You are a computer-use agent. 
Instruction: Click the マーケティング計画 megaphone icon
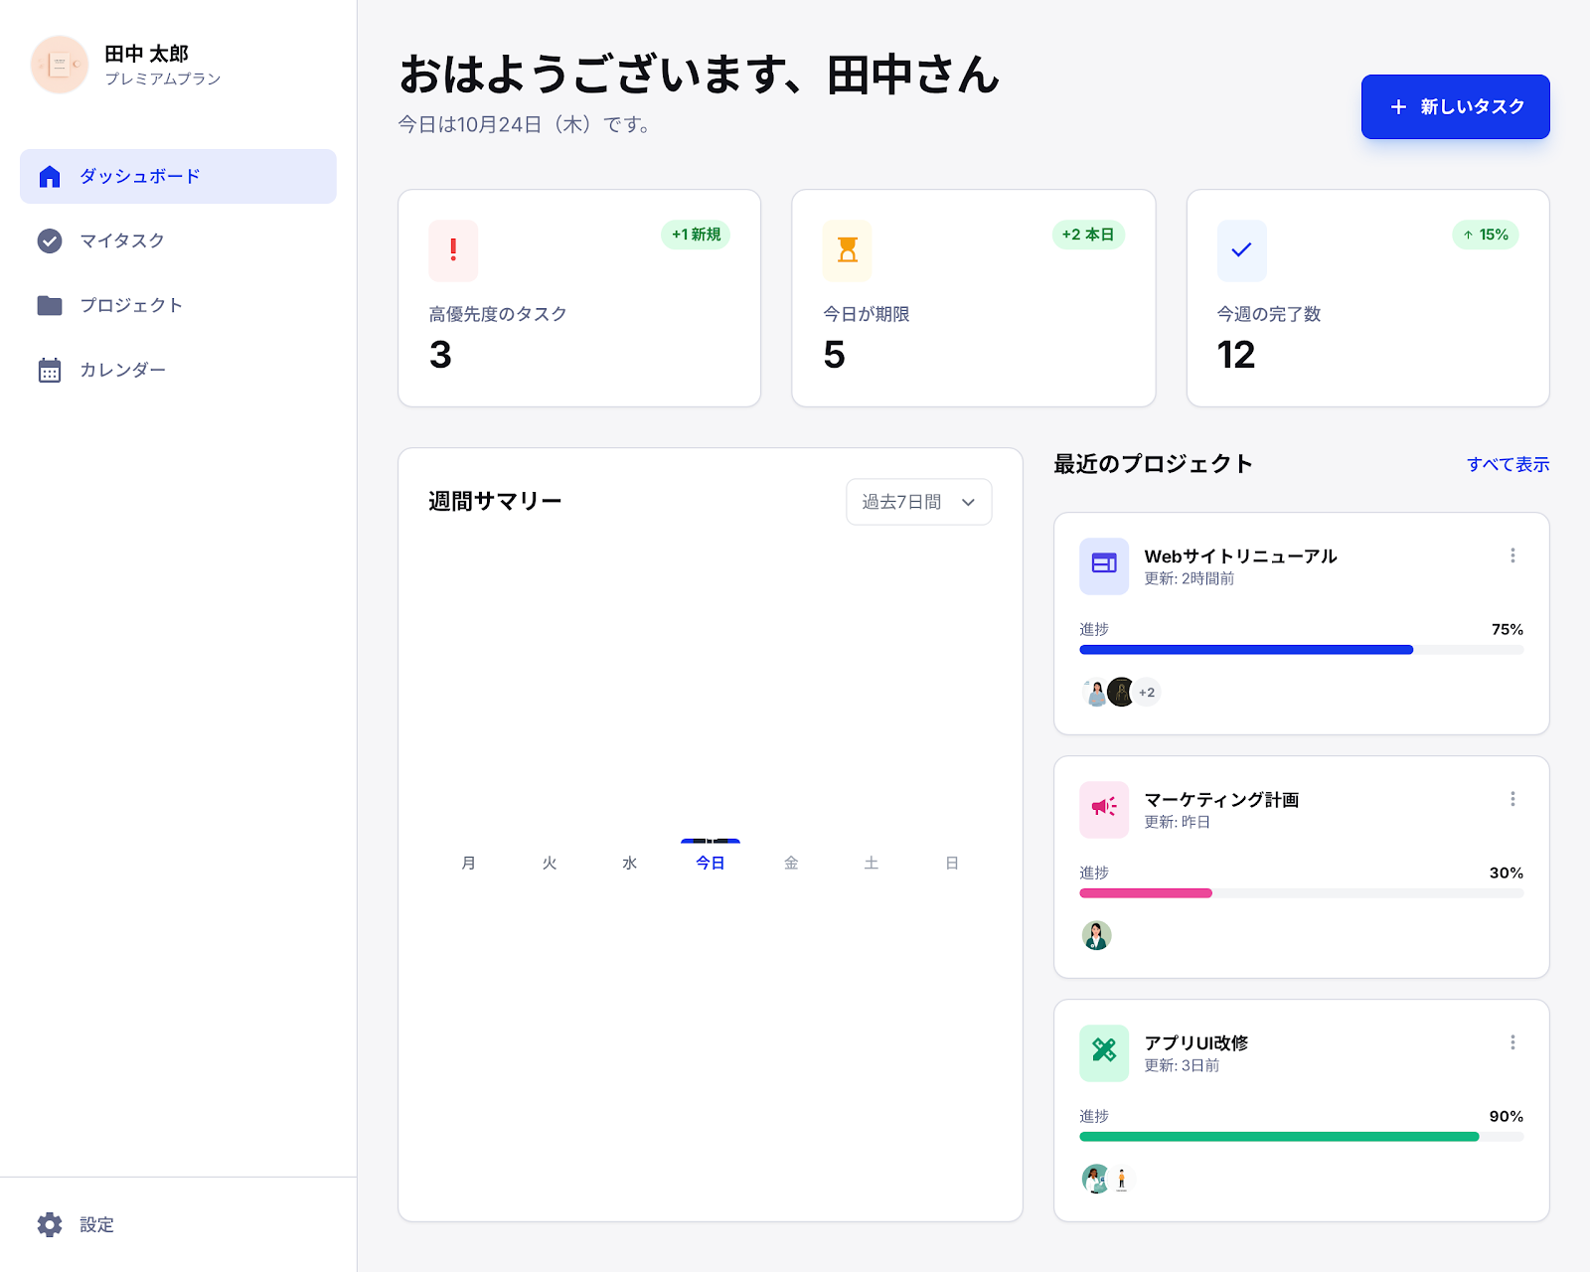pyautogui.click(x=1104, y=809)
